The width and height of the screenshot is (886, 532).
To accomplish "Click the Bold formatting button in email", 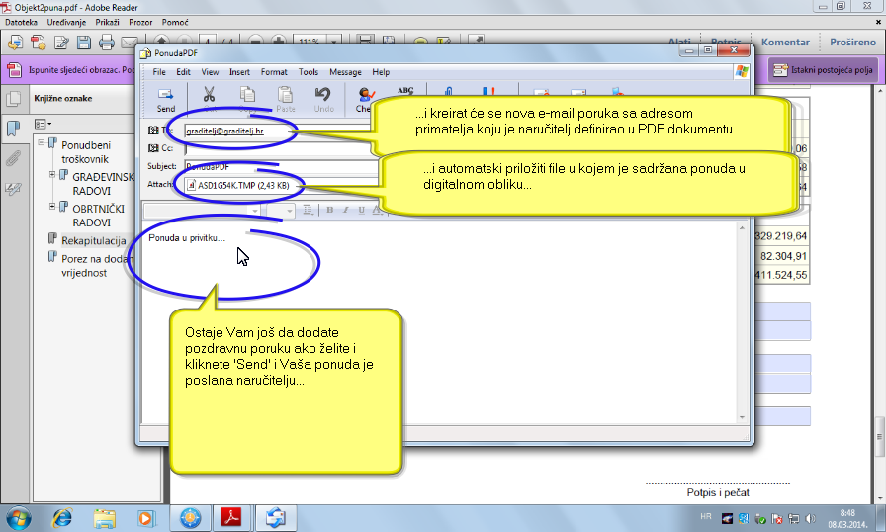I will 329,210.
